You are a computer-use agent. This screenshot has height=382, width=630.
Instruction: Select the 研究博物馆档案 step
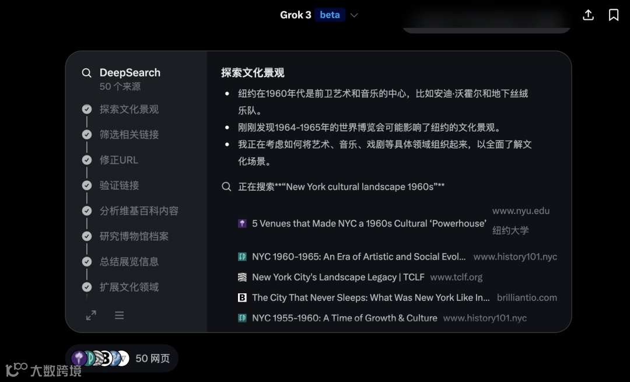point(134,236)
